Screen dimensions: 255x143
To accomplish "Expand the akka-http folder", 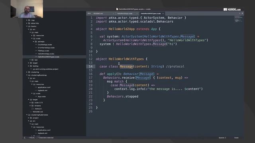I will pyautogui.click(x=27, y=23).
